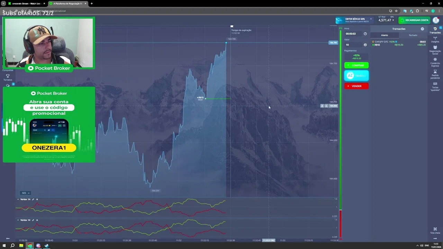Click the R$10 trade marker on chart
The width and height of the screenshot is (443, 249).
click(x=200, y=98)
